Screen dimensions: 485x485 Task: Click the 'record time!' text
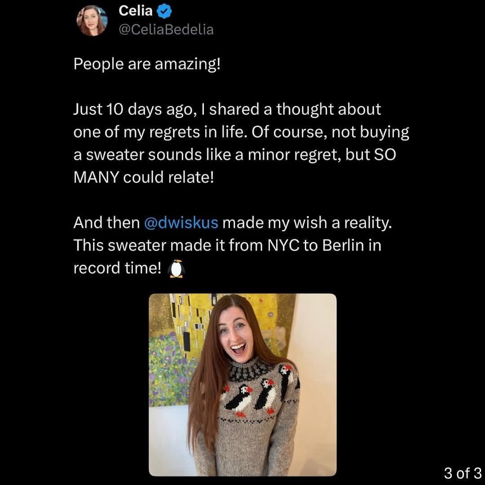coord(117,268)
